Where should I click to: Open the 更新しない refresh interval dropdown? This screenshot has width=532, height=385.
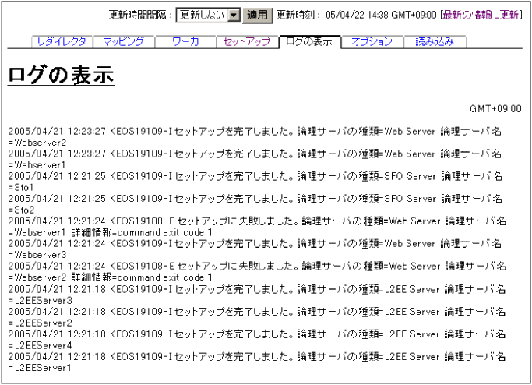point(208,16)
